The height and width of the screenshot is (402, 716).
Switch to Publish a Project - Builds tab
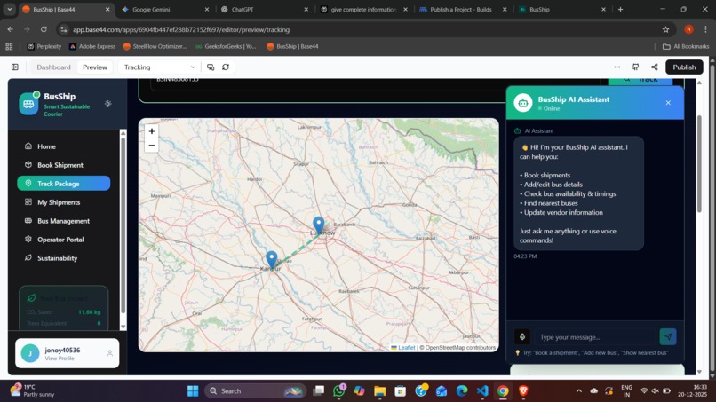pyautogui.click(x=461, y=9)
